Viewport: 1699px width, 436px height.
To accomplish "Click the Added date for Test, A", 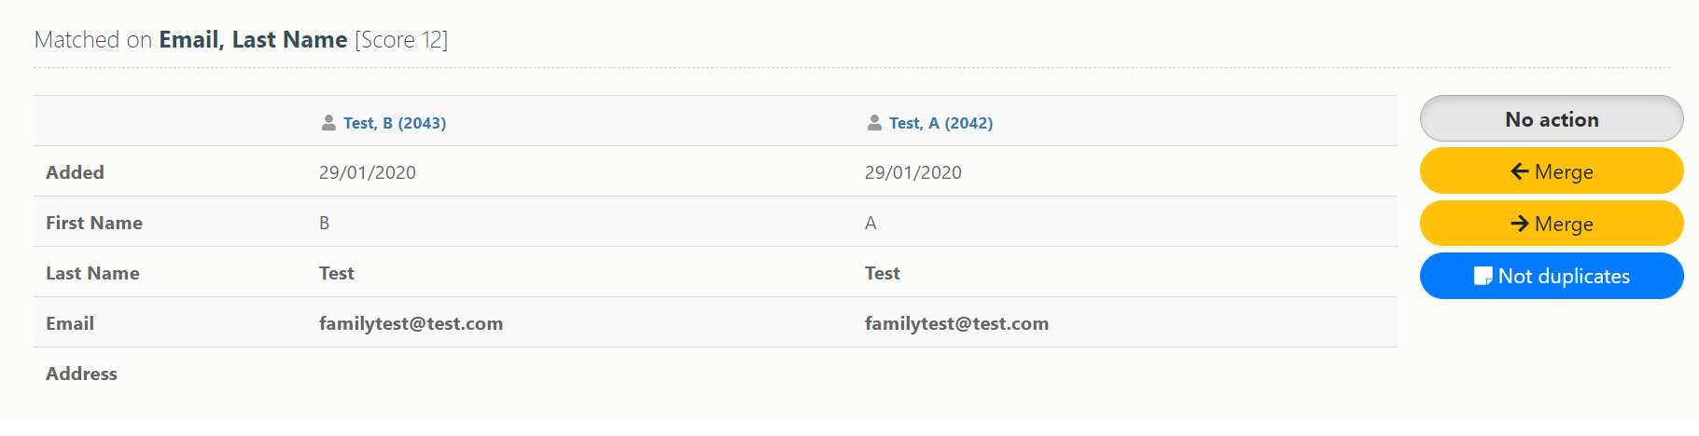I will click(913, 172).
